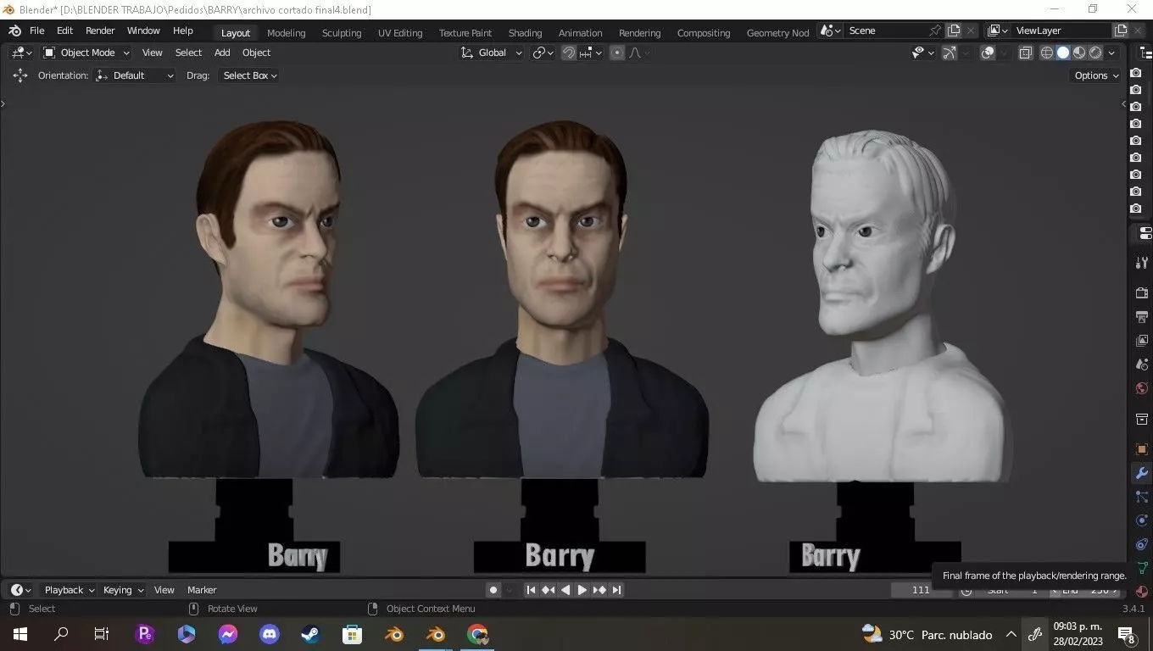1153x651 pixels.
Task: Open the Orientation Default dropdown
Action: coord(136,75)
